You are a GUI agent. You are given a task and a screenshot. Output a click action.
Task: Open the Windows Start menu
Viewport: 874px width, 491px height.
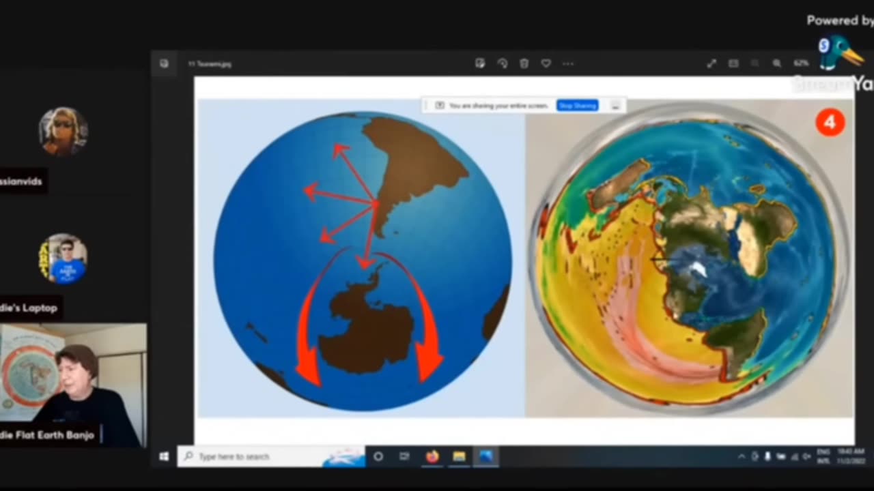click(164, 456)
